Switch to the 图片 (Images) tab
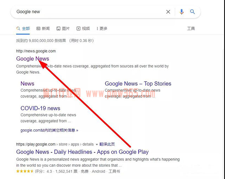225x179 pixels. click(63, 28)
